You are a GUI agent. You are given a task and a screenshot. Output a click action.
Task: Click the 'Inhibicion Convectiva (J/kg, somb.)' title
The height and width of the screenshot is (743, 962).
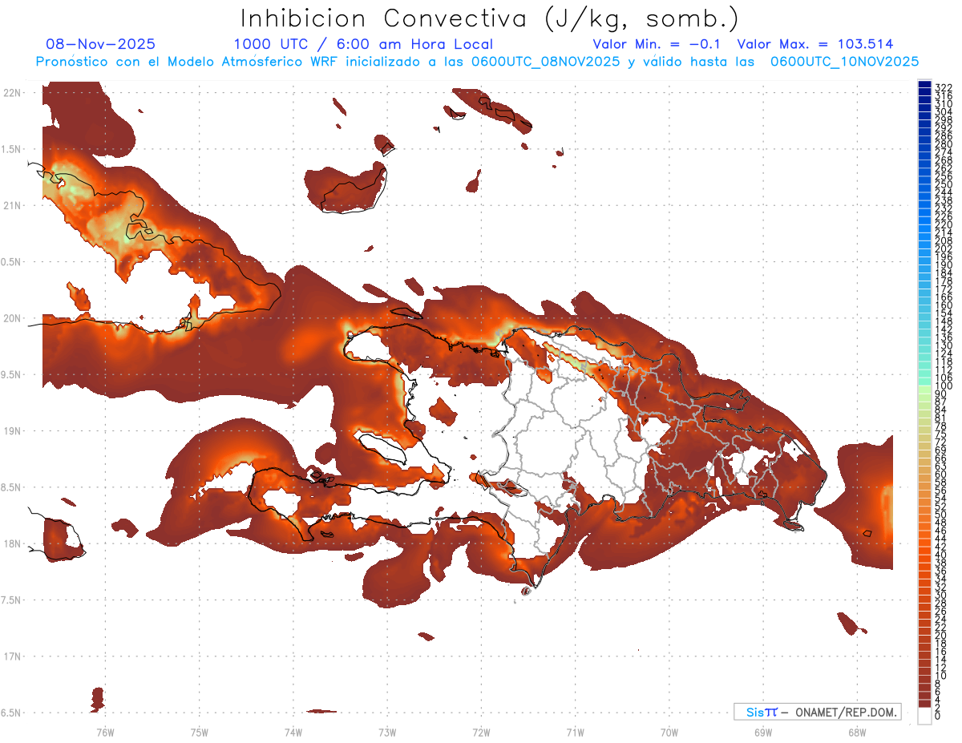coord(490,18)
